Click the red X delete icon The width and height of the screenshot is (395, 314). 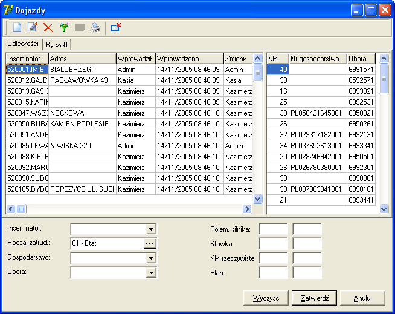(48, 27)
